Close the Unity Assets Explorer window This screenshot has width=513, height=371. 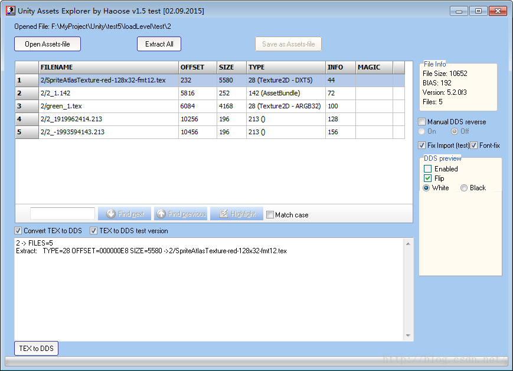[498, 11]
